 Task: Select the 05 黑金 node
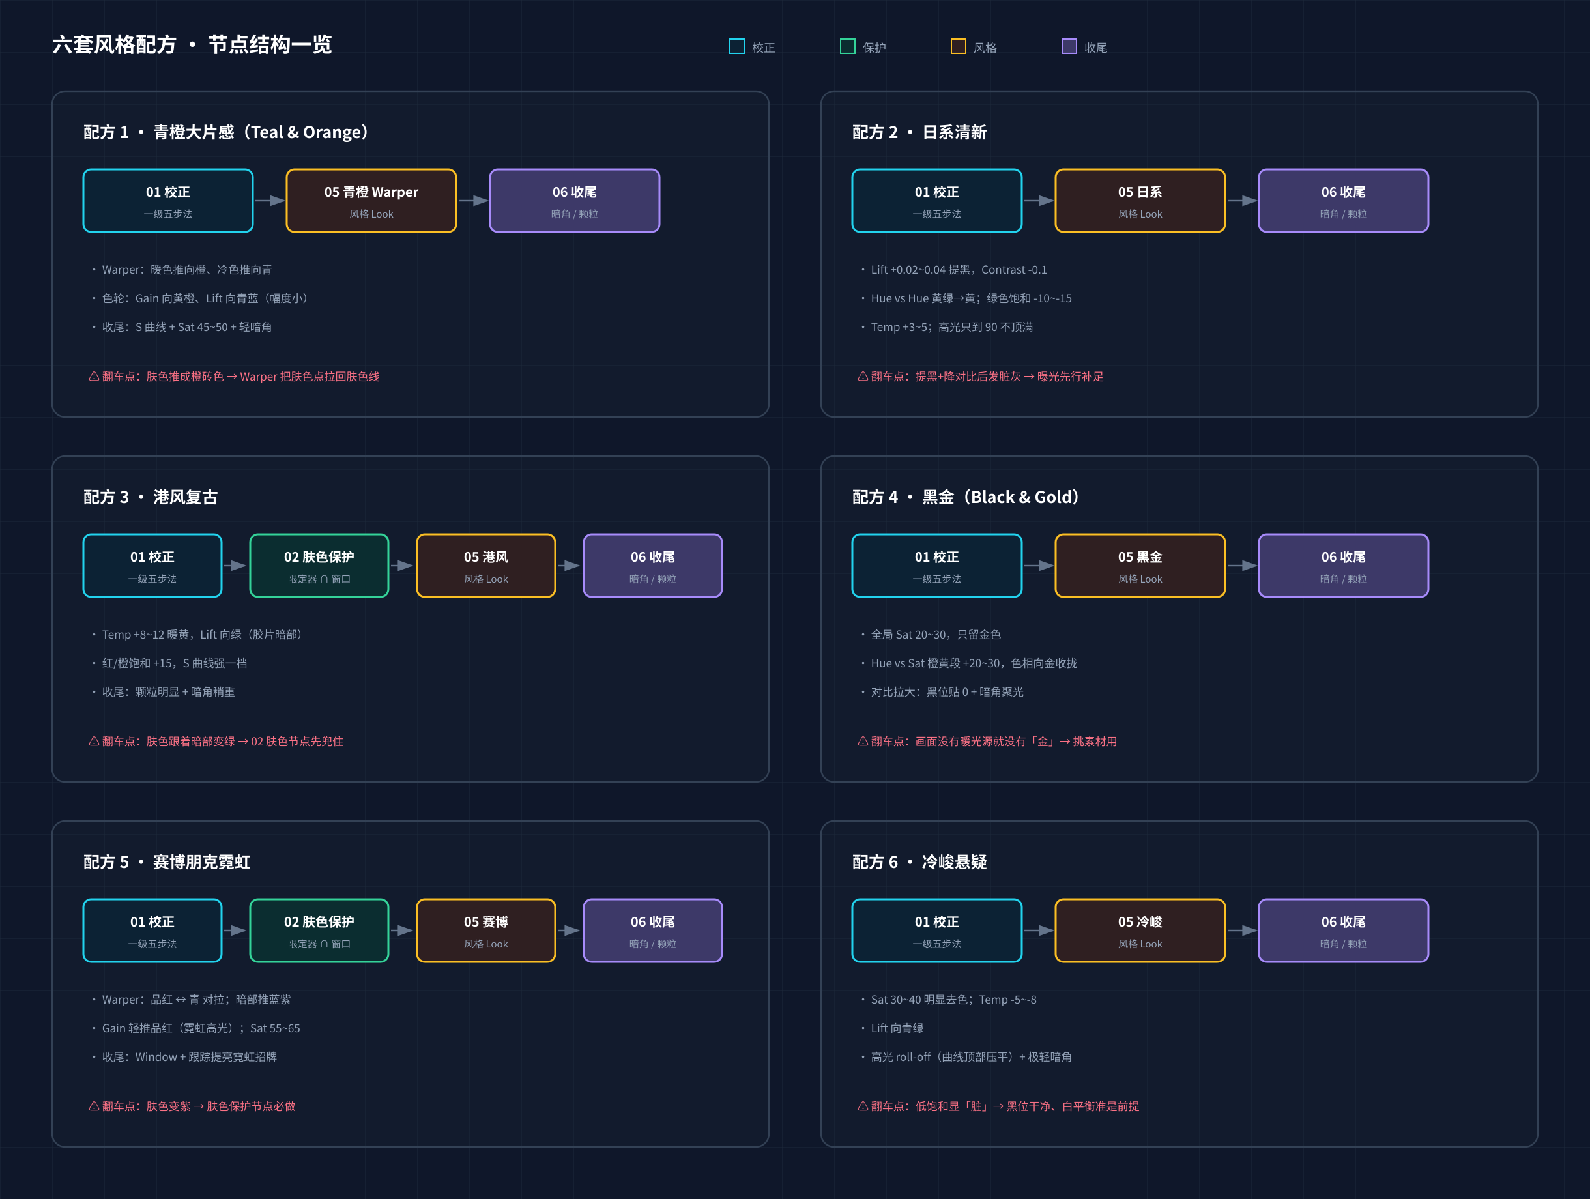click(1140, 566)
